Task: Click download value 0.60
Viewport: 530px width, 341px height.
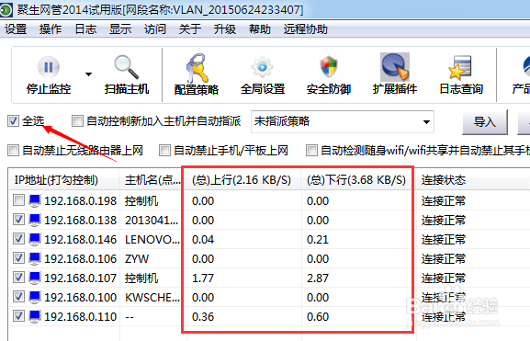Action: [318, 316]
